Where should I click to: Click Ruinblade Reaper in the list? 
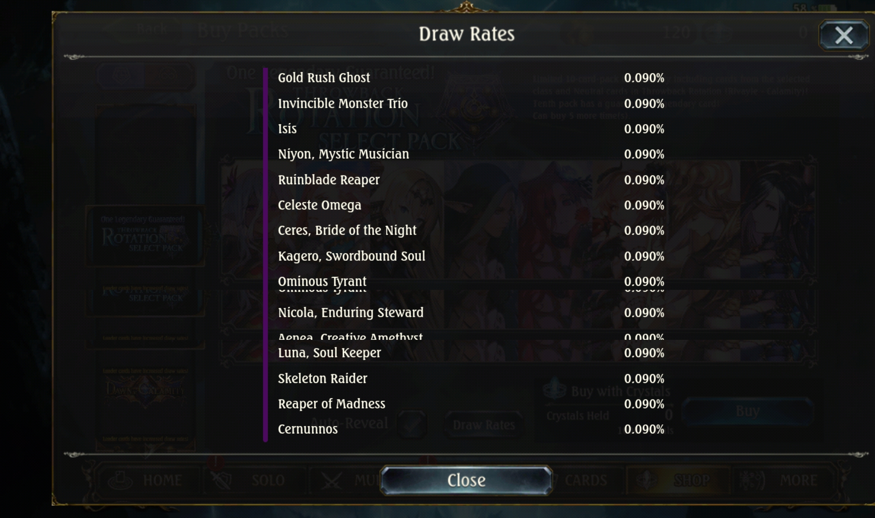coord(329,180)
